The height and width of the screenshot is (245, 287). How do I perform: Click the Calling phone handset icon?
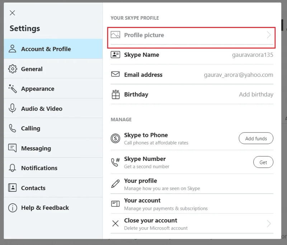[x=13, y=128]
